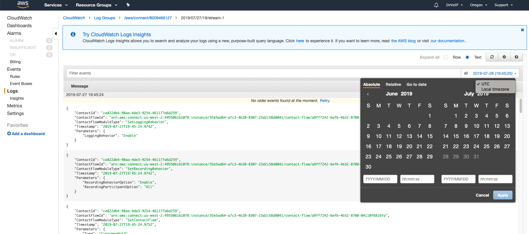Expand the Support menu
This screenshot has width=529, height=234.
[x=504, y=5]
